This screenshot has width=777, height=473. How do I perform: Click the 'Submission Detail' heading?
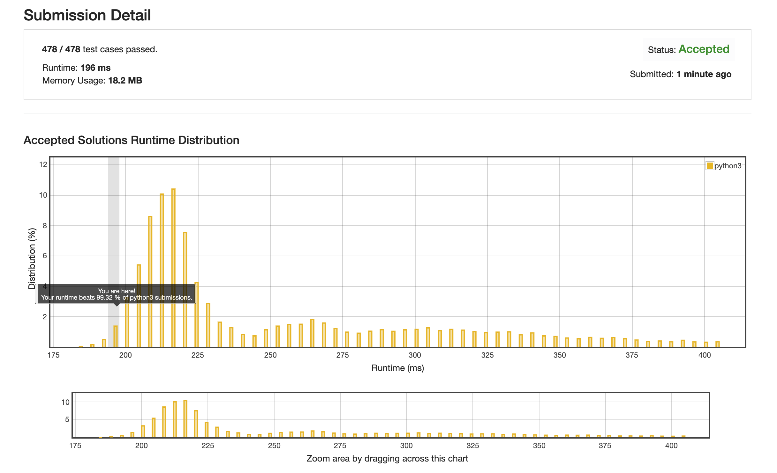87,15
